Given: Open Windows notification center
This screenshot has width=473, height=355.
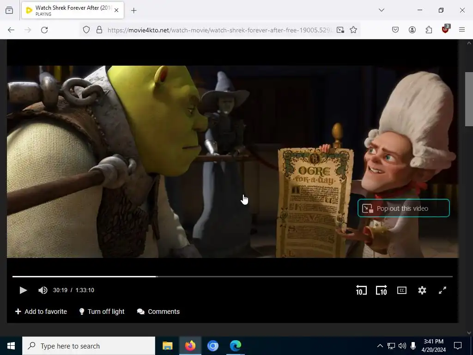Looking at the screenshot, I should point(458,346).
